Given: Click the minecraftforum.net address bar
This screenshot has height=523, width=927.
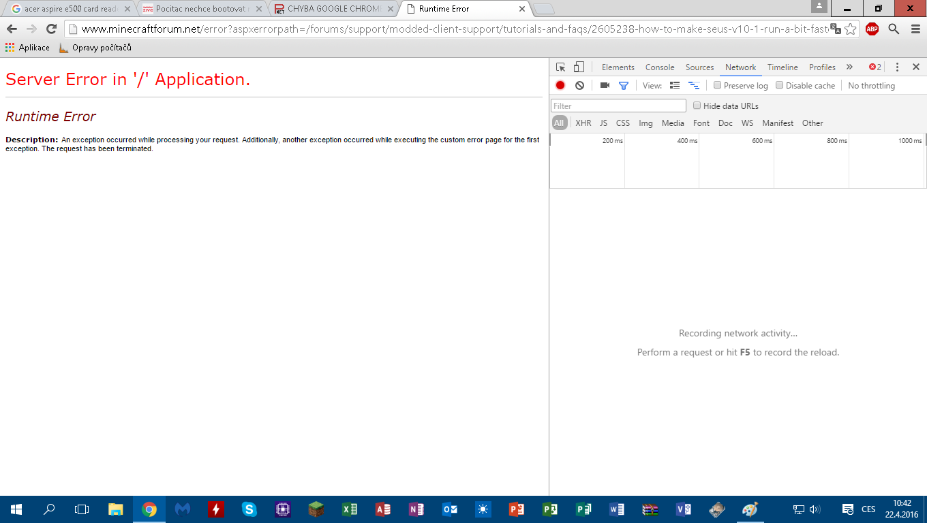Looking at the screenshot, I should point(454,29).
